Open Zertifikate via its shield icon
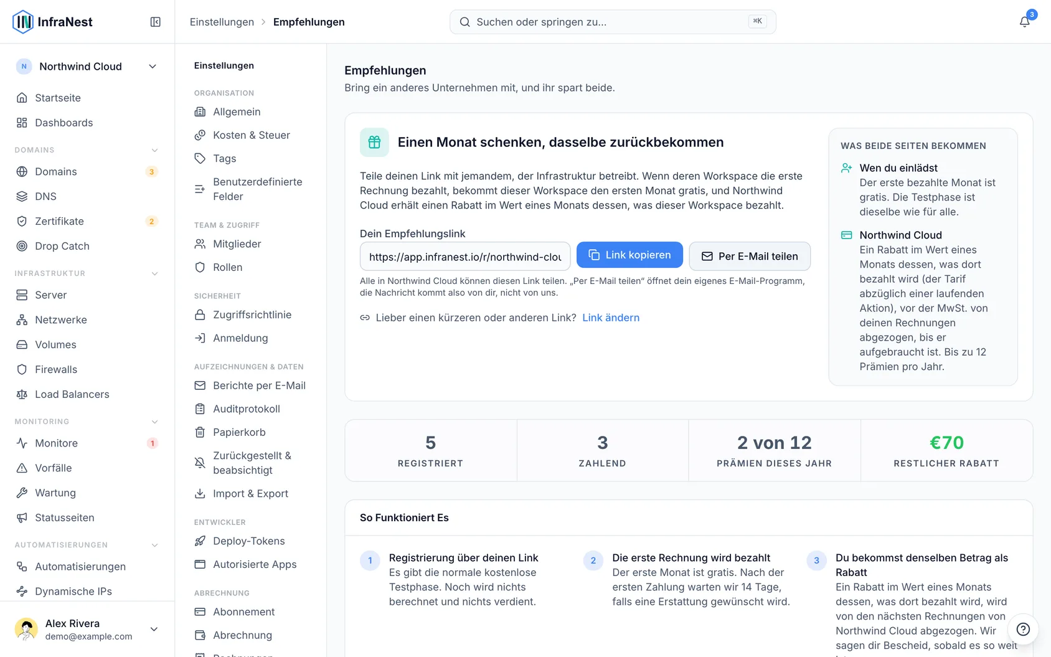Viewport: 1051px width, 657px height. [x=22, y=221]
